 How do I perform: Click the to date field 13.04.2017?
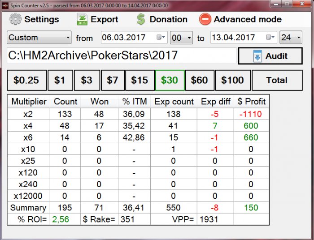click(244, 37)
